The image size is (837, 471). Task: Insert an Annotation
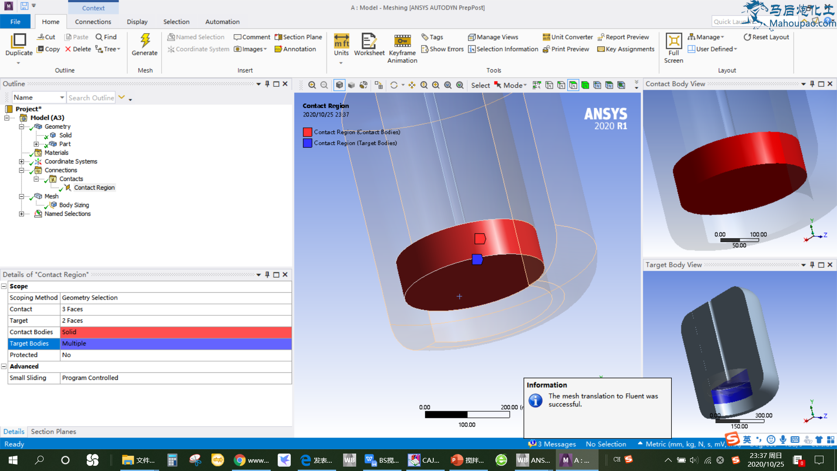tap(295, 49)
